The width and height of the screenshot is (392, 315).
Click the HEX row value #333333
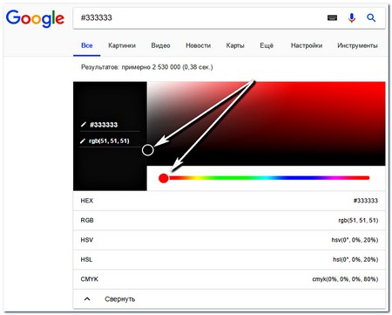[x=366, y=201]
